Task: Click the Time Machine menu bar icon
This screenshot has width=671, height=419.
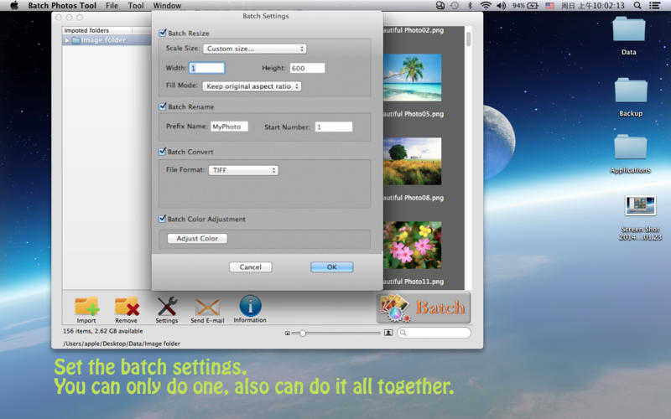Action: click(455, 6)
